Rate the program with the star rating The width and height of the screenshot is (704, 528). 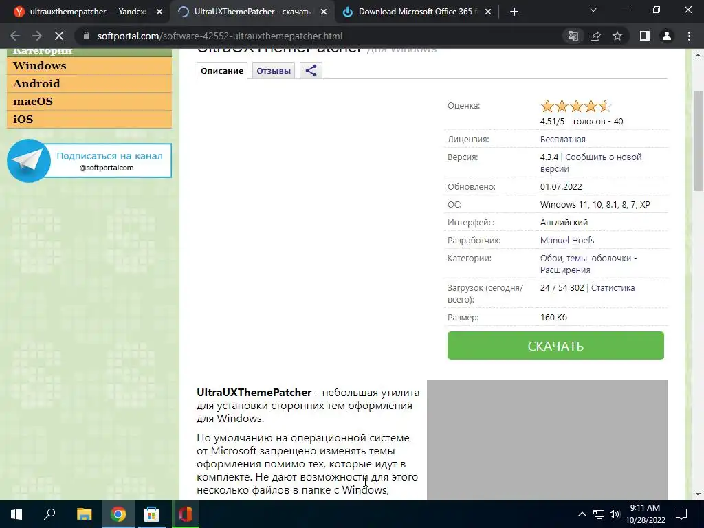[x=576, y=106]
